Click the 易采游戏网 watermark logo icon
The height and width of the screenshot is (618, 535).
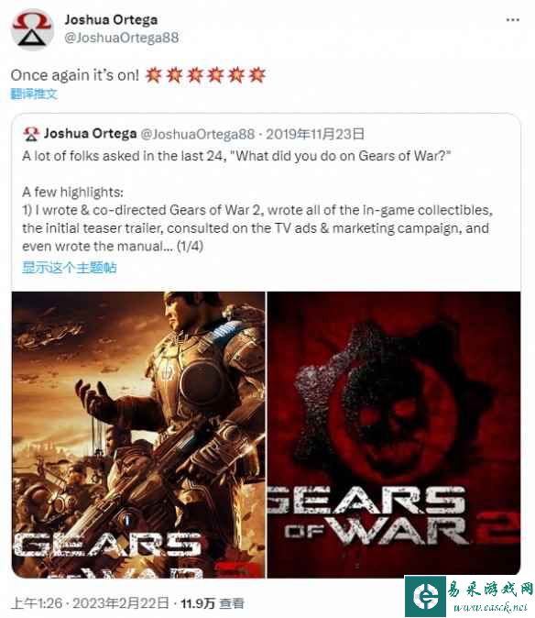pyautogui.click(x=425, y=596)
